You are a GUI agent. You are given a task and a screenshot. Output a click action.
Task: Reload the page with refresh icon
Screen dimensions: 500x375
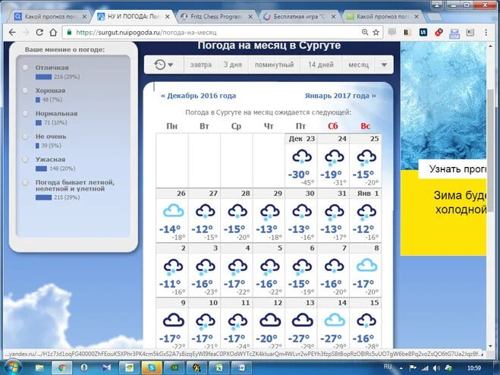pos(39,32)
